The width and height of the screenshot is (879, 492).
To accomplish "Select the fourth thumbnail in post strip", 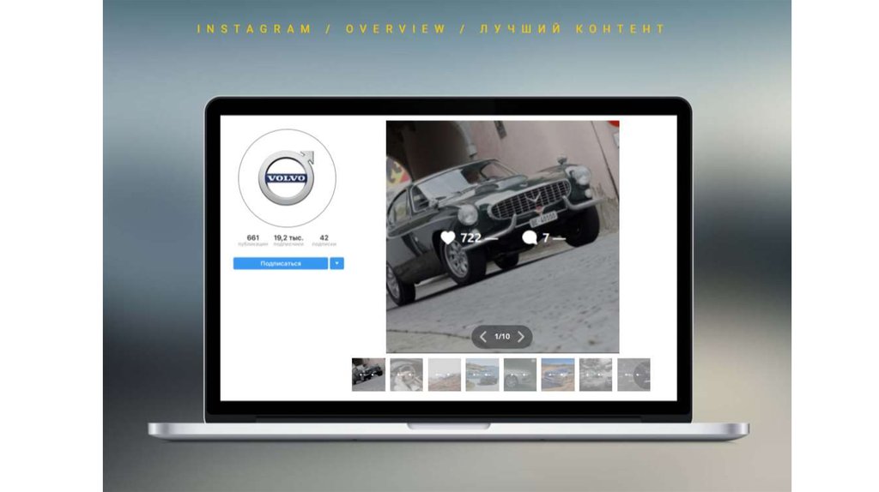I will coord(482,375).
